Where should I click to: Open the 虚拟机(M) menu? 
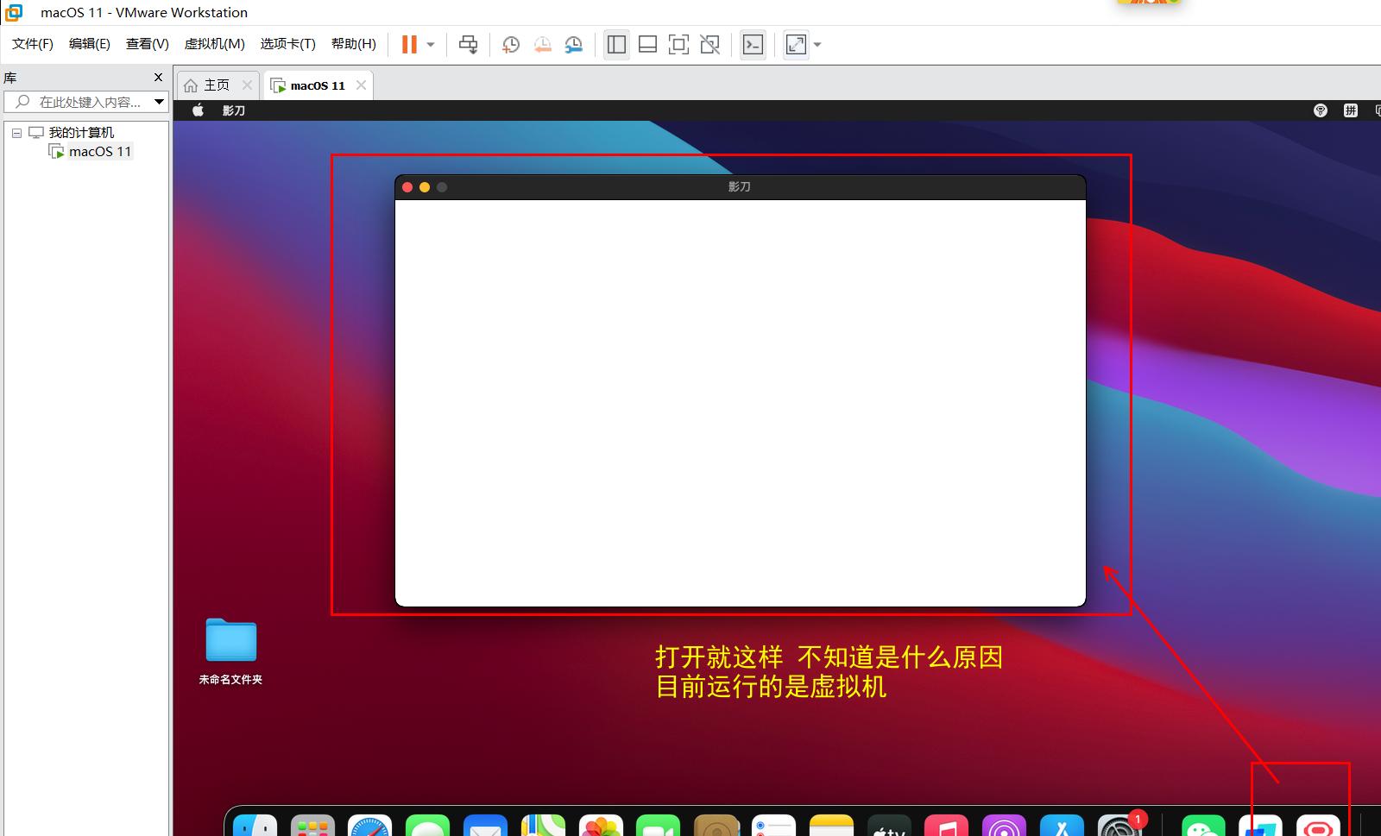coord(214,44)
